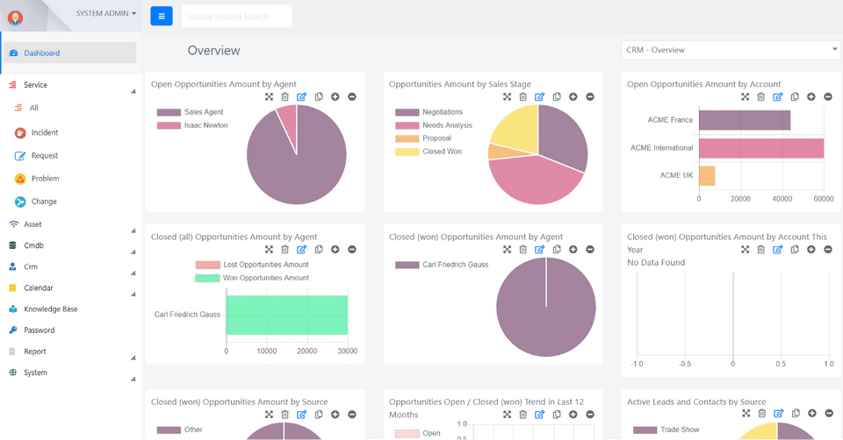Toggle the Closed Won legend item
This screenshot has height=440, width=843.
[x=429, y=152]
